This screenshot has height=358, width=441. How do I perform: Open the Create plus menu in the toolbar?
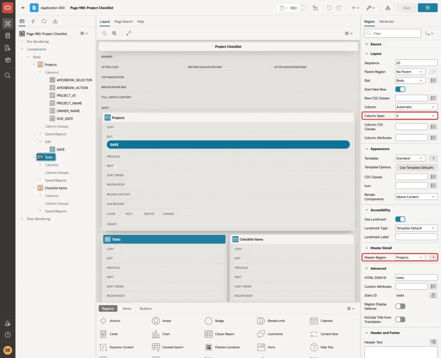click(355, 8)
